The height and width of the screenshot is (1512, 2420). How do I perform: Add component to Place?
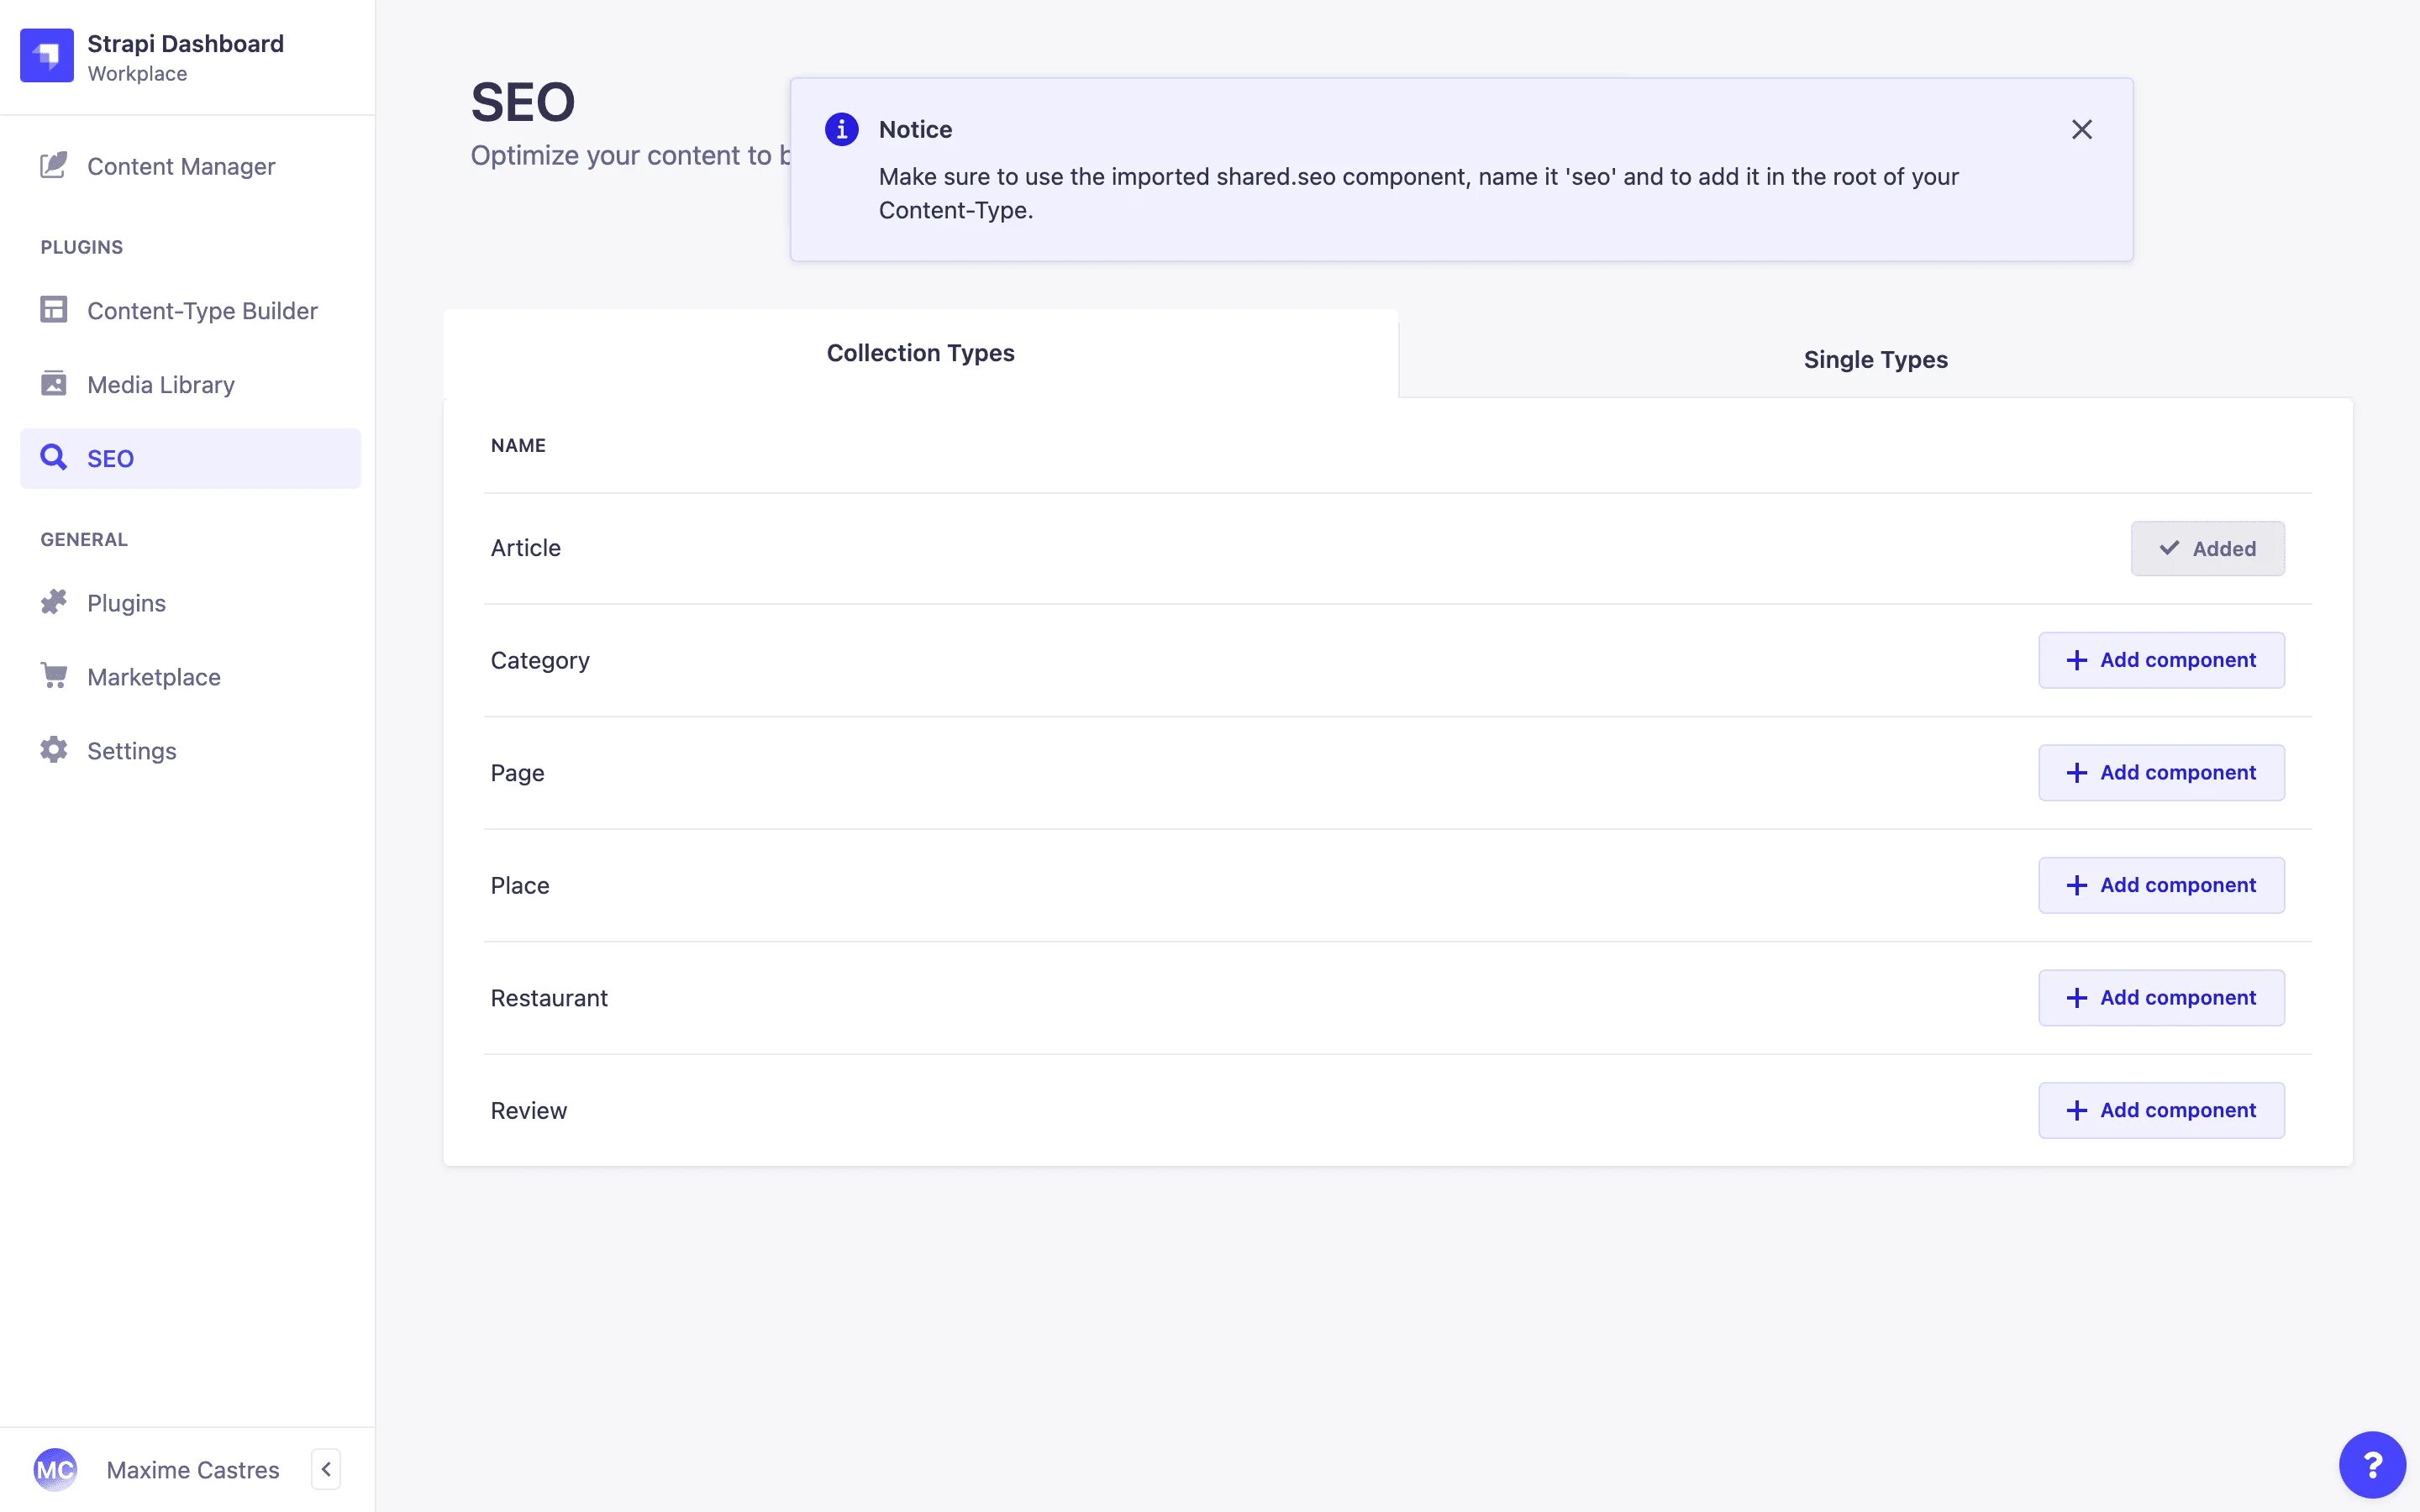pos(2161,885)
